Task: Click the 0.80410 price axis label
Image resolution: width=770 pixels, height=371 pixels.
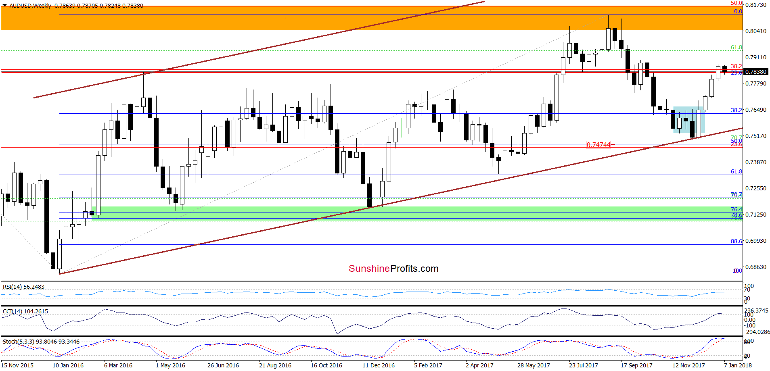Action: (x=755, y=31)
